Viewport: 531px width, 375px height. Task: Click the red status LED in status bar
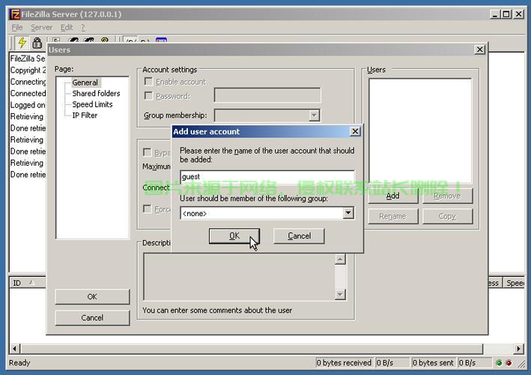tap(509, 363)
